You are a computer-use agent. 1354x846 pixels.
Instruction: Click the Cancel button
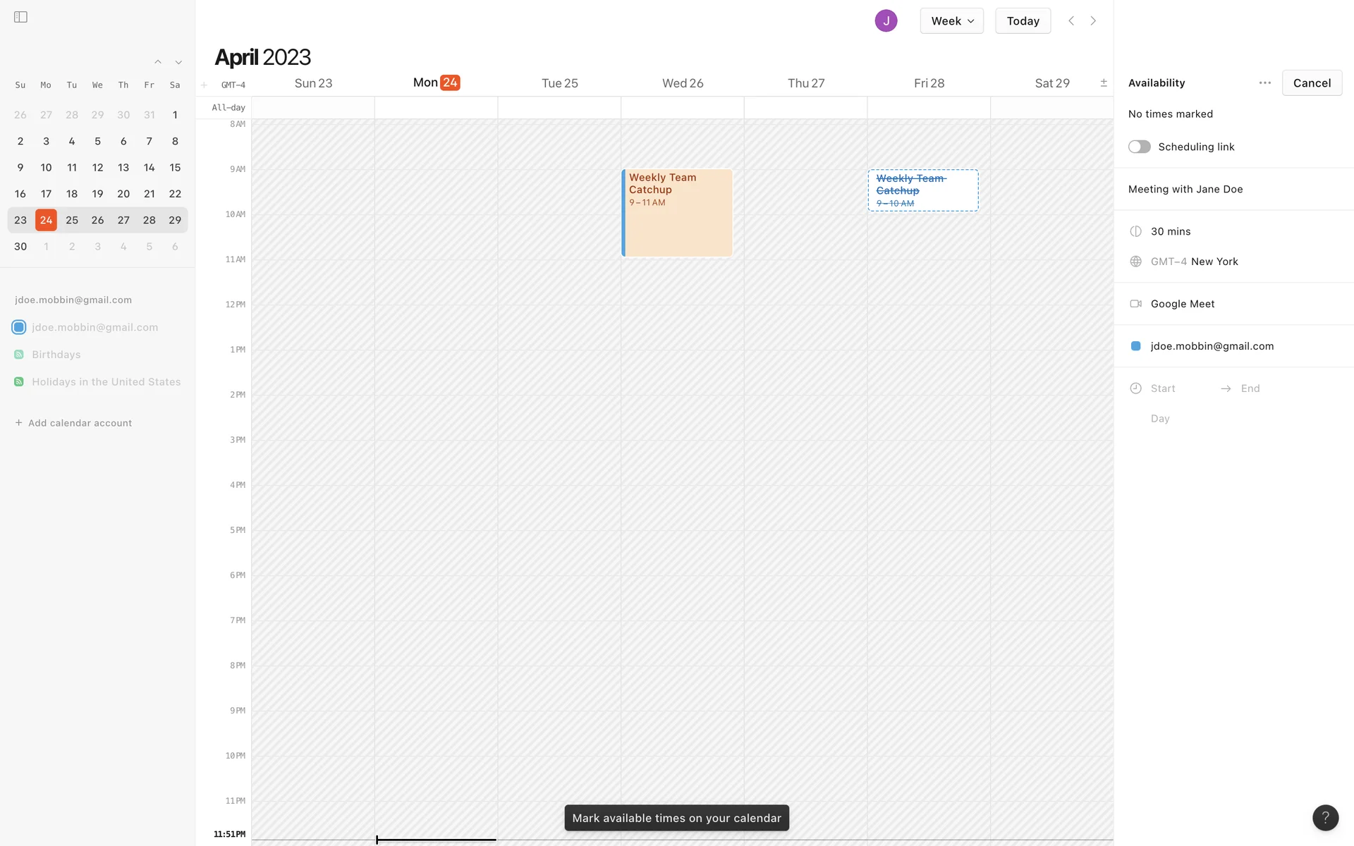(1311, 83)
